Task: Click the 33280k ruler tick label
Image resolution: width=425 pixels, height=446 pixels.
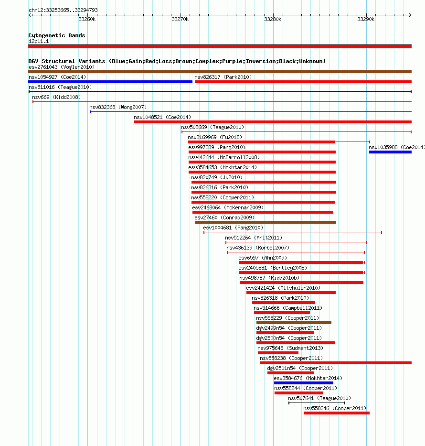Action: [273, 19]
